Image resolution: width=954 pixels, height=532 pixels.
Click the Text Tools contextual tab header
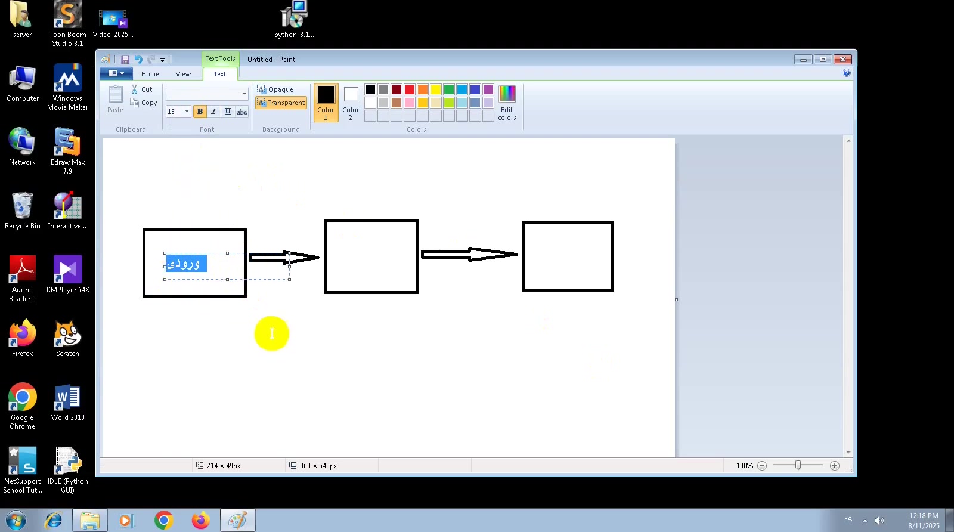[x=221, y=58]
